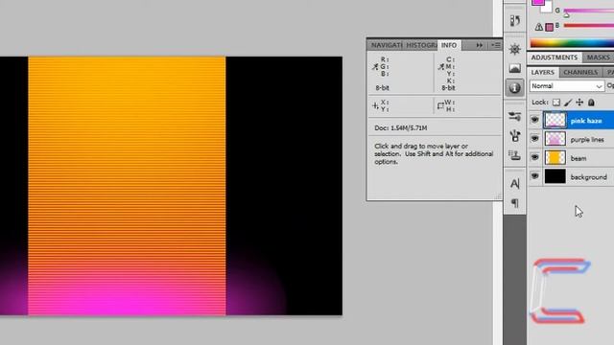Select the Info tab
614x345 pixels.
click(x=449, y=45)
